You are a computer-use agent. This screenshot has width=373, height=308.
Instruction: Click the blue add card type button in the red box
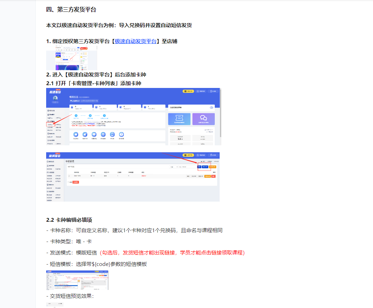coord(205,167)
